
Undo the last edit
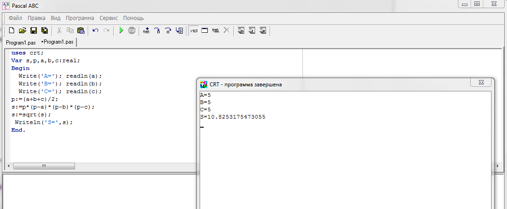tap(95, 30)
